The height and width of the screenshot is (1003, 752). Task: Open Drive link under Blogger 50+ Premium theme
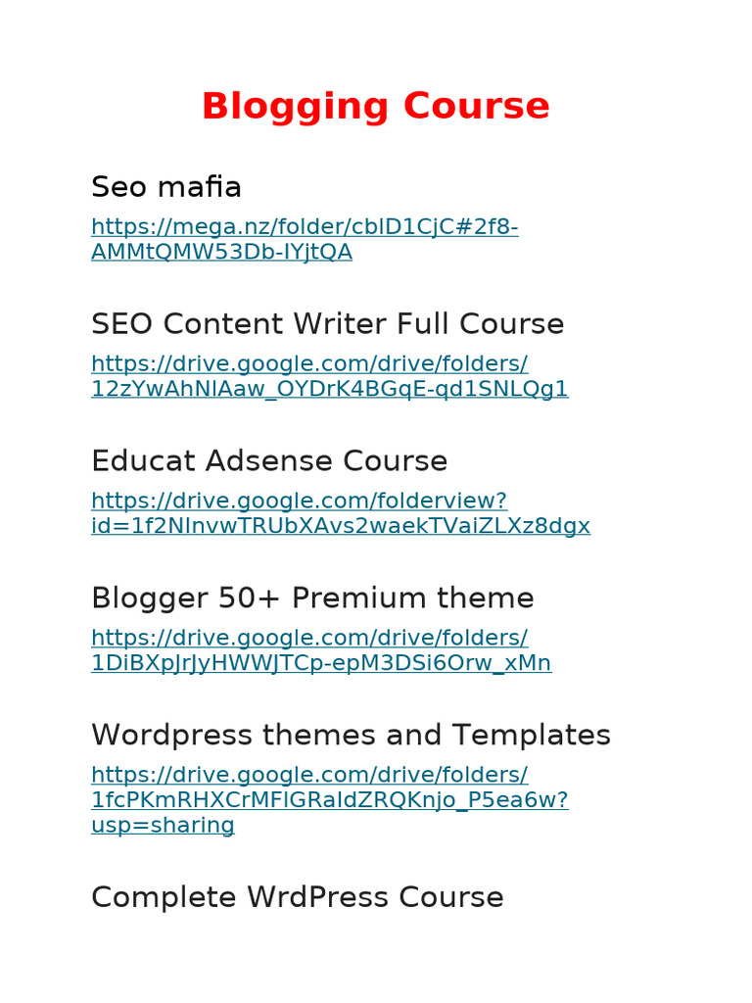(x=309, y=639)
